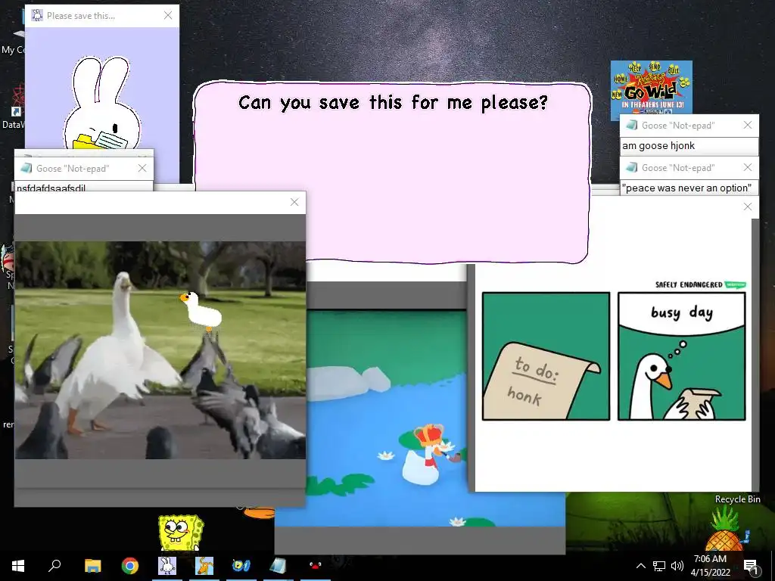
Task: Open the black face with red cheeks taskbar icon
Action: (316, 565)
